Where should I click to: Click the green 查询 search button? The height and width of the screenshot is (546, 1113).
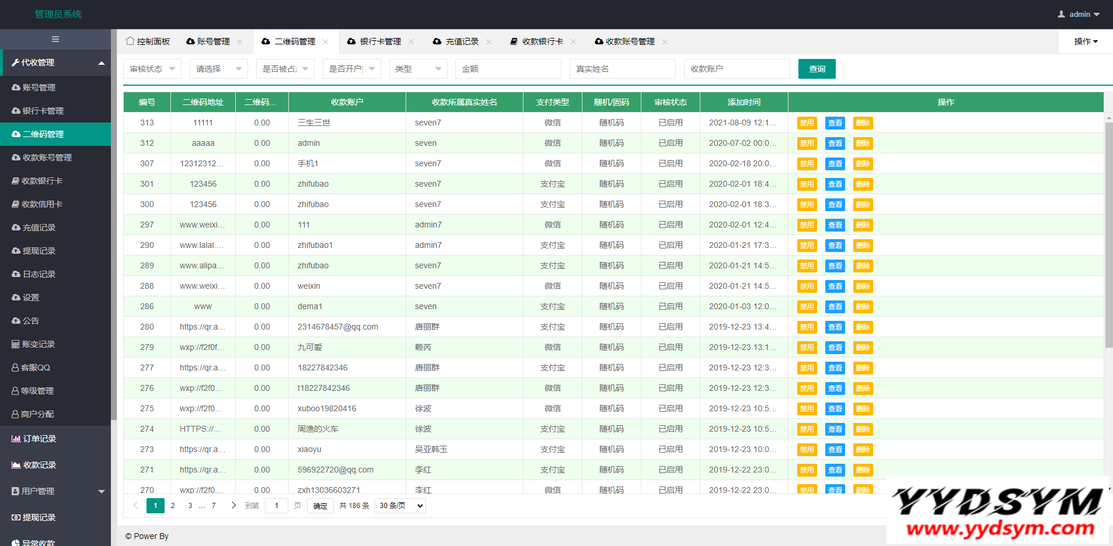tap(817, 69)
